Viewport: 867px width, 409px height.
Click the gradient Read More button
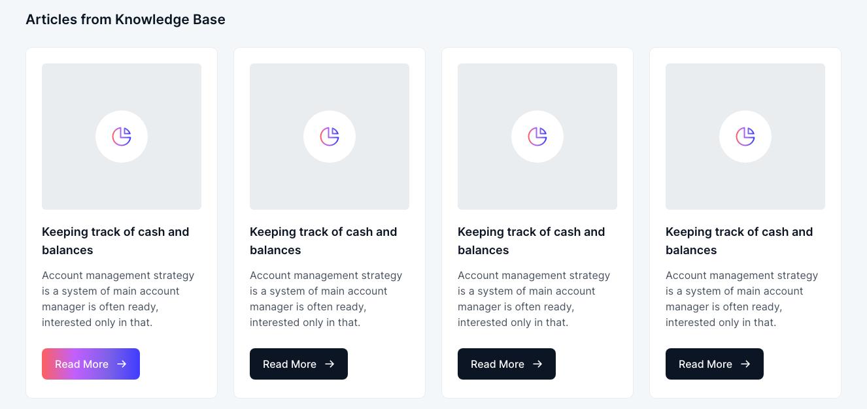pyautogui.click(x=91, y=364)
